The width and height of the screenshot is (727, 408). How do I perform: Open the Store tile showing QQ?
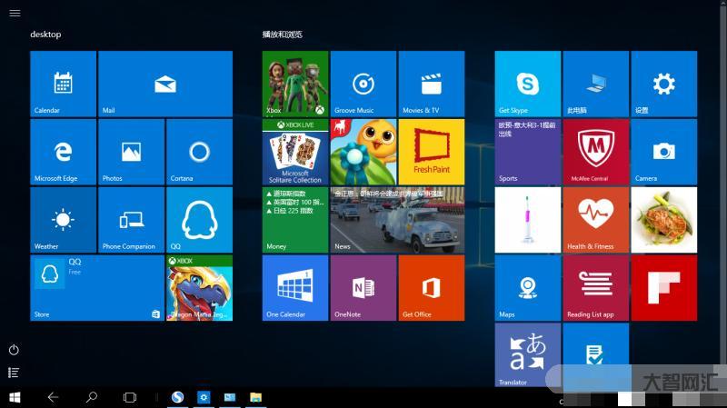pos(97,288)
